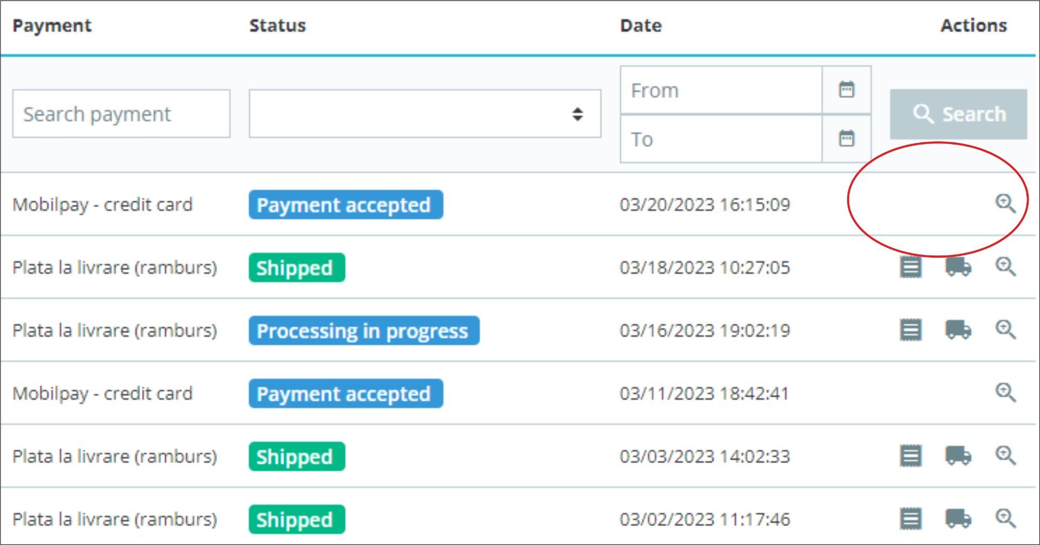
Task: Open invoice for 03/03/2023 shipped order
Action: pyautogui.click(x=911, y=456)
